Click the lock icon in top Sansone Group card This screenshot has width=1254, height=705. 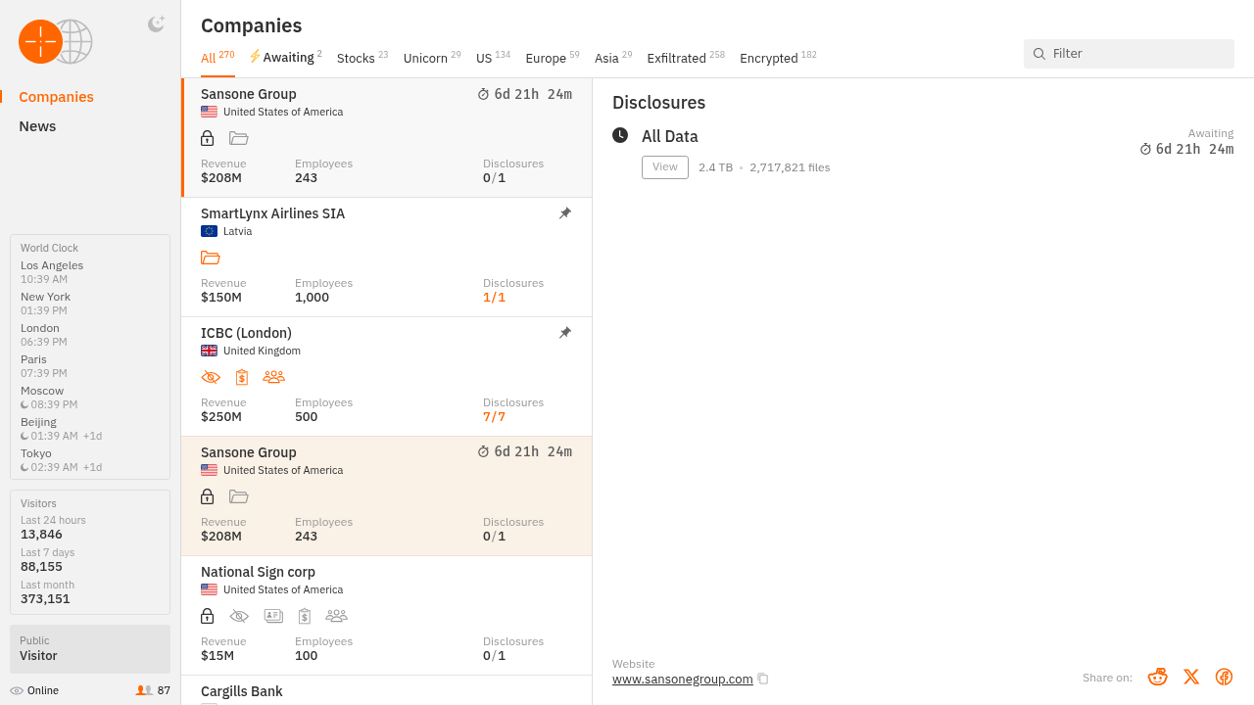pos(207,138)
